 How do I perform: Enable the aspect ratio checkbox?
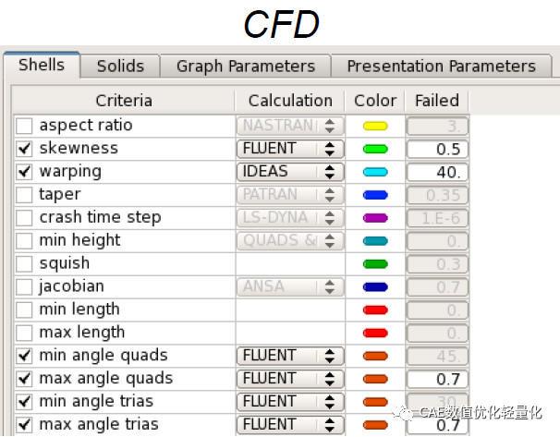coord(25,126)
